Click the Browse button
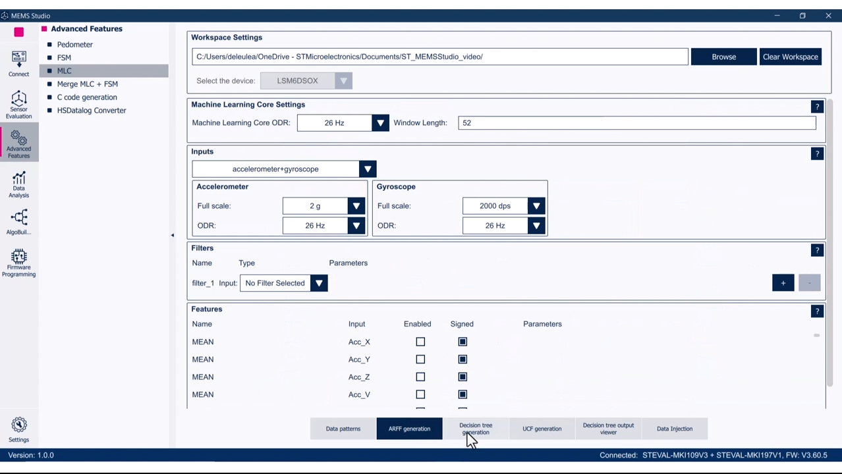The image size is (842, 474). tap(723, 57)
